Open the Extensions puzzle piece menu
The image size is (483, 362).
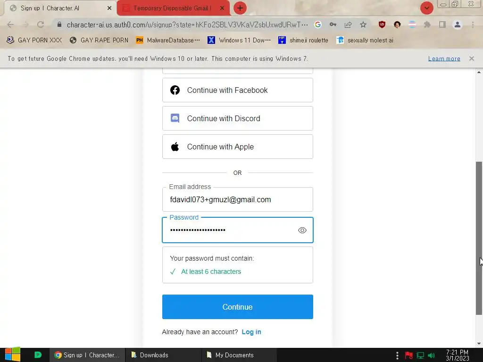(427, 25)
